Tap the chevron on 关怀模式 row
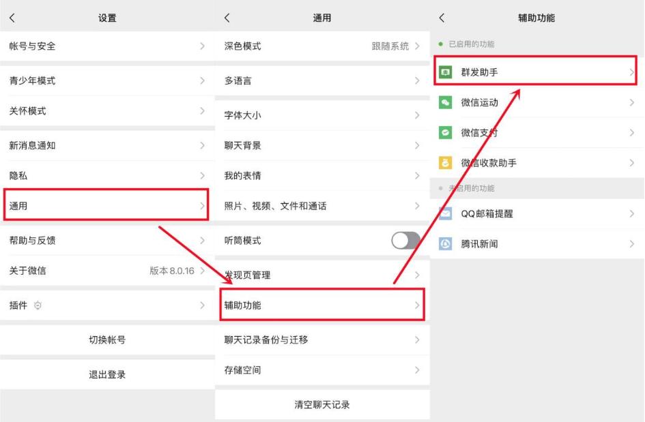The height and width of the screenshot is (422, 645). tap(203, 111)
